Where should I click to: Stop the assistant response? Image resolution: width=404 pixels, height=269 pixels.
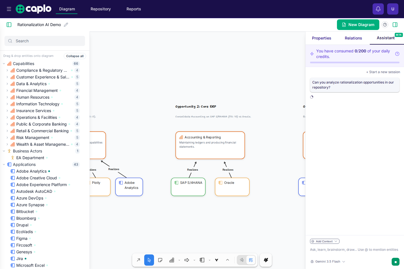pyautogui.click(x=396, y=262)
